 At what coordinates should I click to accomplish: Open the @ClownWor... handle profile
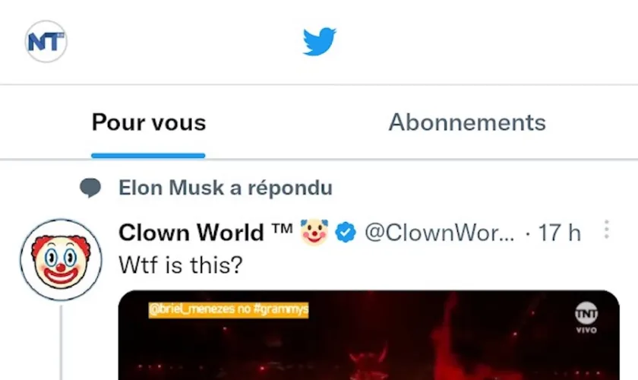pos(440,233)
